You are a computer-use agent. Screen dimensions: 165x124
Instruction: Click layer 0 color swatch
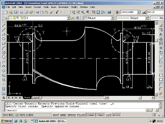tap(24, 18)
